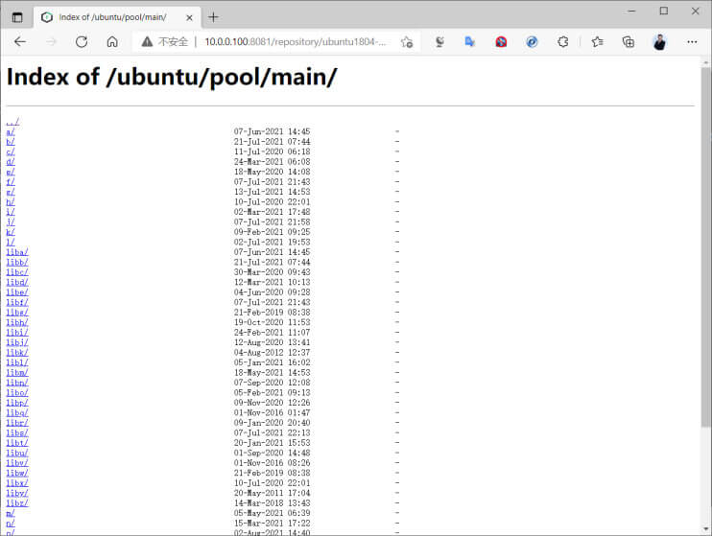Open the liby/ directory link
The image size is (712, 536).
coord(17,493)
